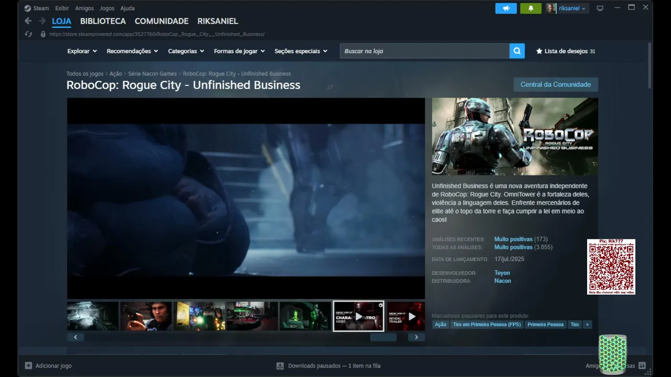
Task: Click the wishlist star icon
Action: pos(539,51)
